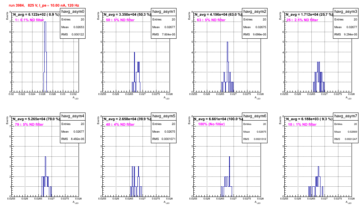Screen dimensions: 364x209
Task: Click the RMS value 7.804e-05
Action: pos(168,34)
